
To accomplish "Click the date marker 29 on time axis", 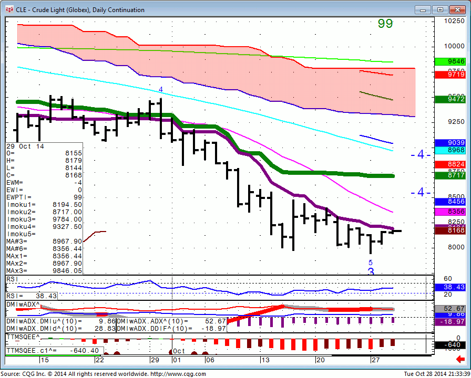I will pyautogui.click(x=155, y=360).
